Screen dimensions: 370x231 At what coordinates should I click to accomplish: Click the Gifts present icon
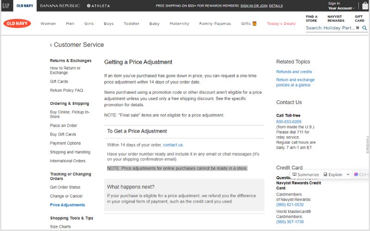[254, 24]
